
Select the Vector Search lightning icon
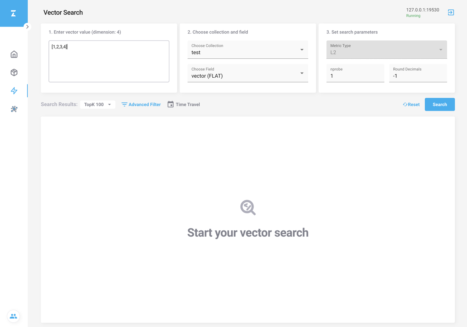(14, 91)
